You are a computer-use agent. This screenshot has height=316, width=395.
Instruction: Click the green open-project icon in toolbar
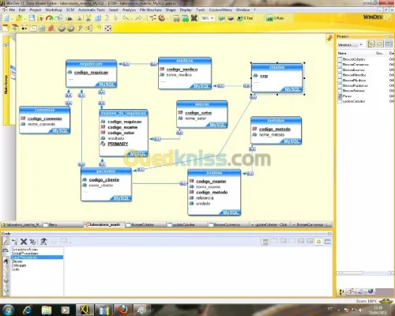pos(19,18)
